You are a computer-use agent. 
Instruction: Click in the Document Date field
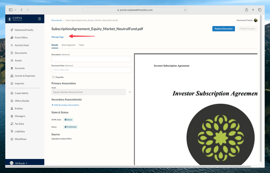tap(91, 70)
